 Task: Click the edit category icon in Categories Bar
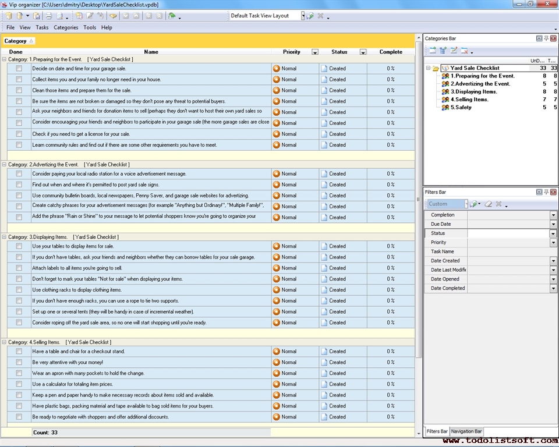pyautogui.click(x=454, y=51)
